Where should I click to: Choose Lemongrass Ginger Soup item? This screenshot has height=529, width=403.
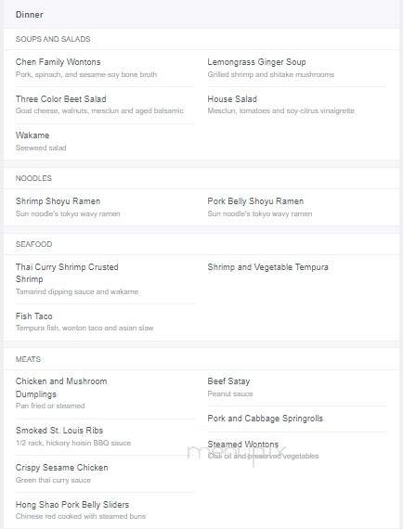tap(256, 62)
